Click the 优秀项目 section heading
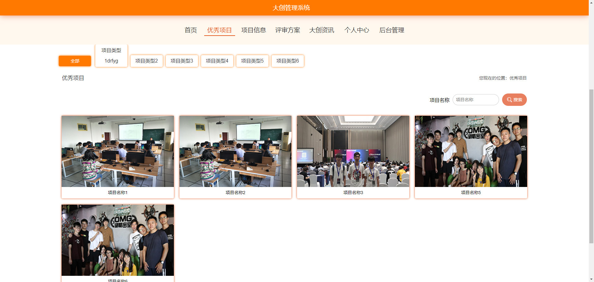594x282 pixels. 73,78
